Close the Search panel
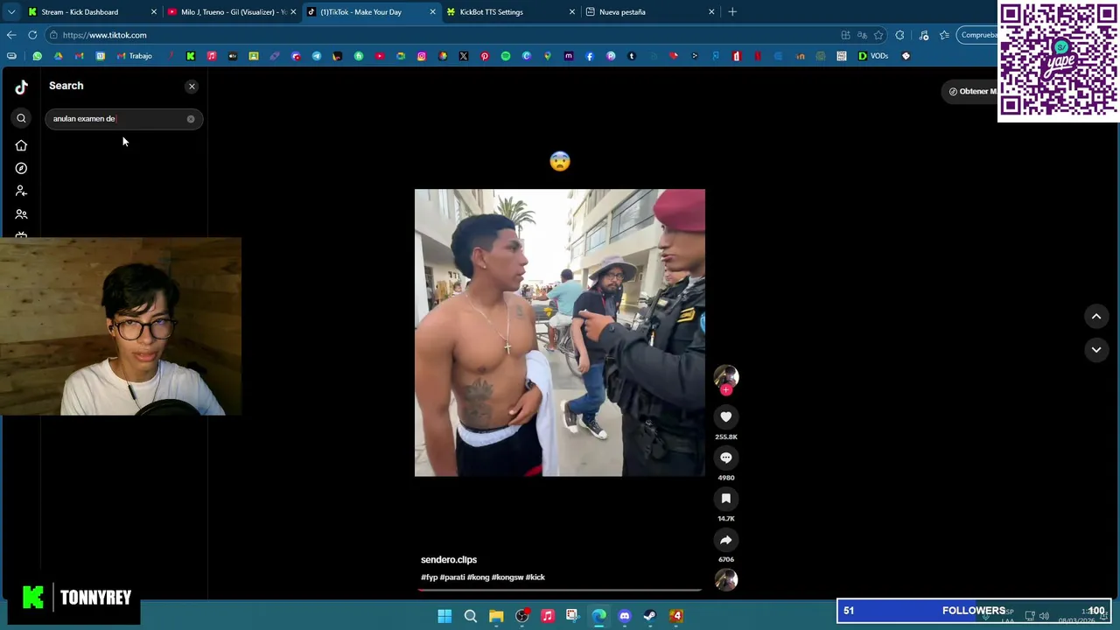Image resolution: width=1120 pixels, height=630 pixels. coord(192,86)
